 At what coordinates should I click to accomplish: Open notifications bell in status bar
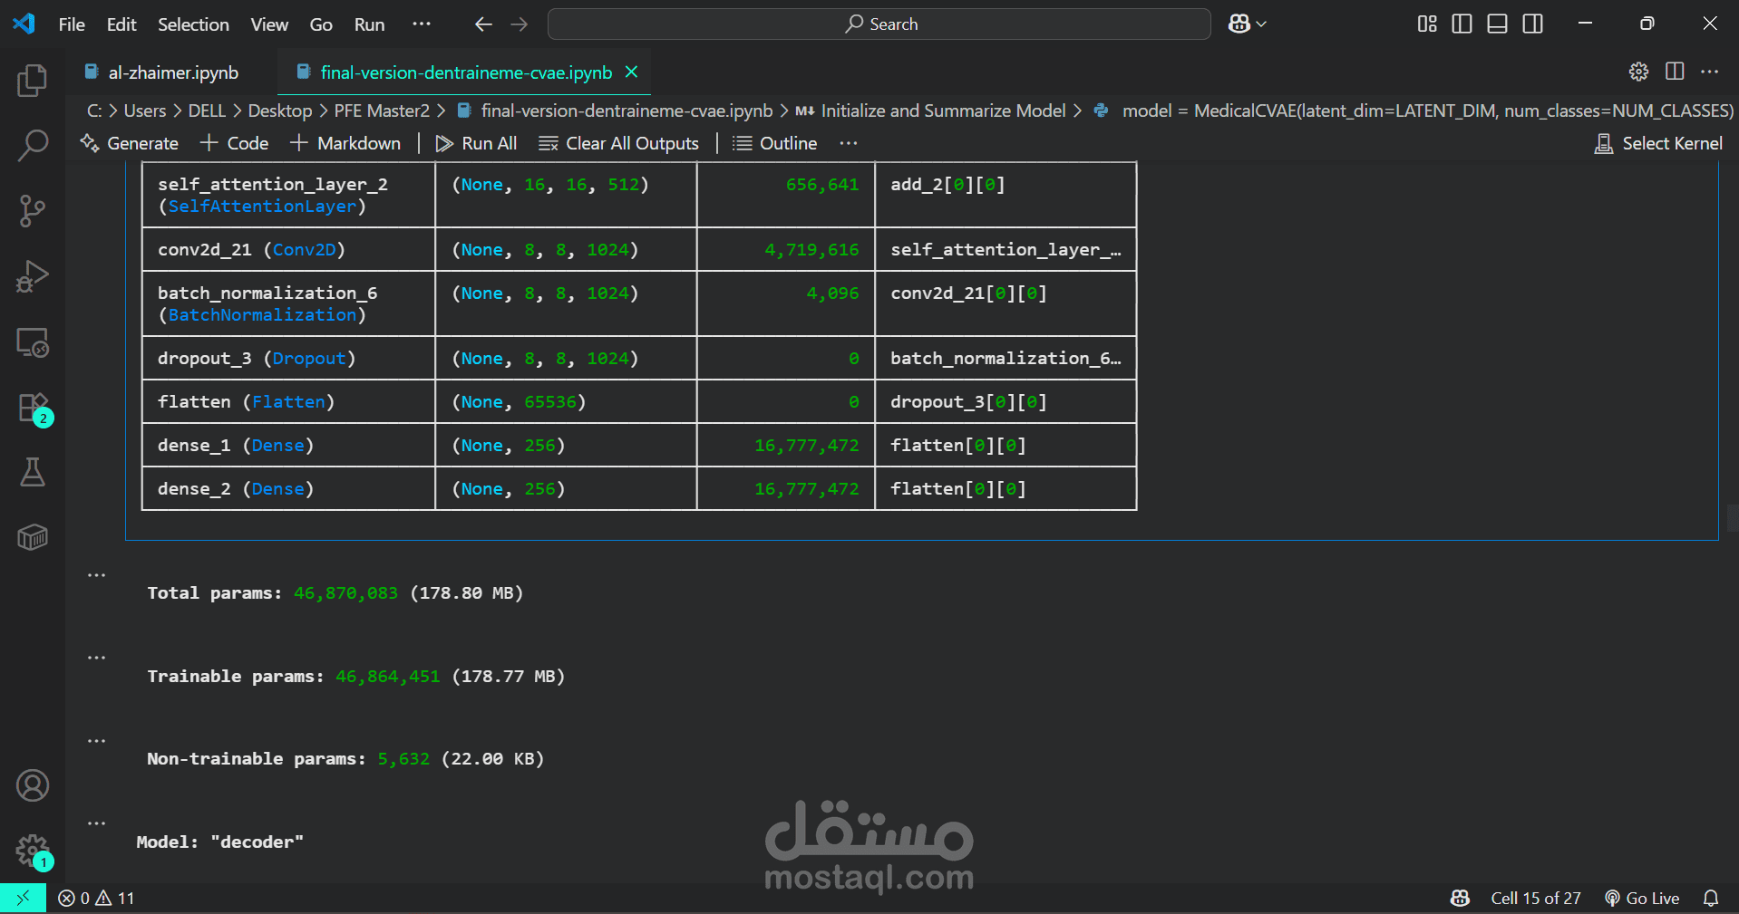[x=1711, y=898]
